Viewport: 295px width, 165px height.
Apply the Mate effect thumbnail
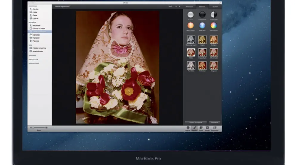(191, 53)
